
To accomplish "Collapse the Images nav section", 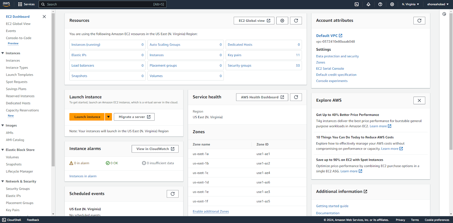I will point(3,126).
